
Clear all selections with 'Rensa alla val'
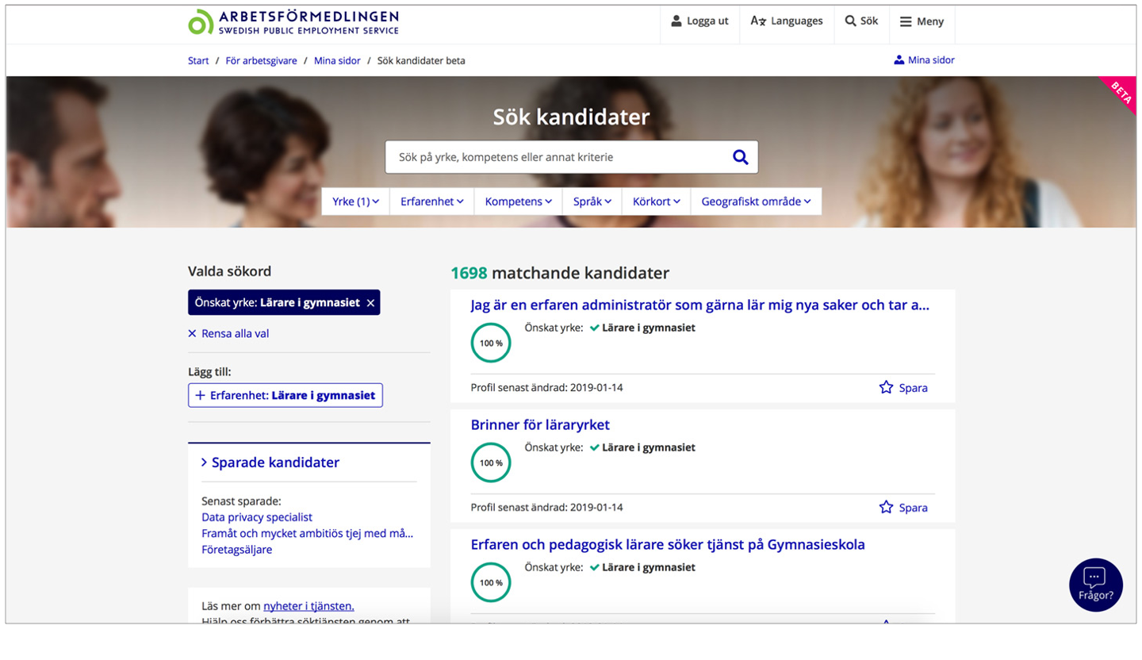coord(228,334)
